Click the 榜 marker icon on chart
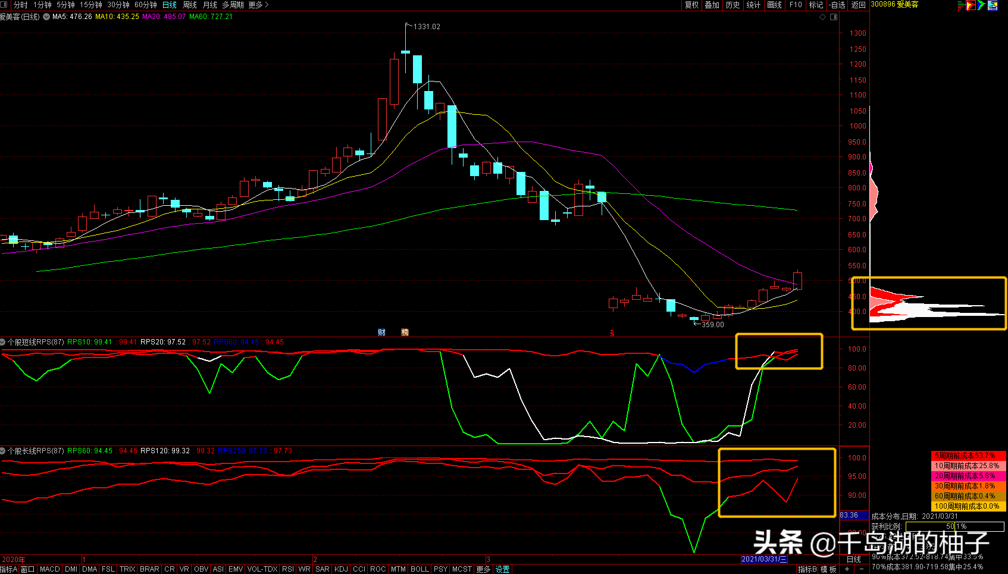 point(405,333)
